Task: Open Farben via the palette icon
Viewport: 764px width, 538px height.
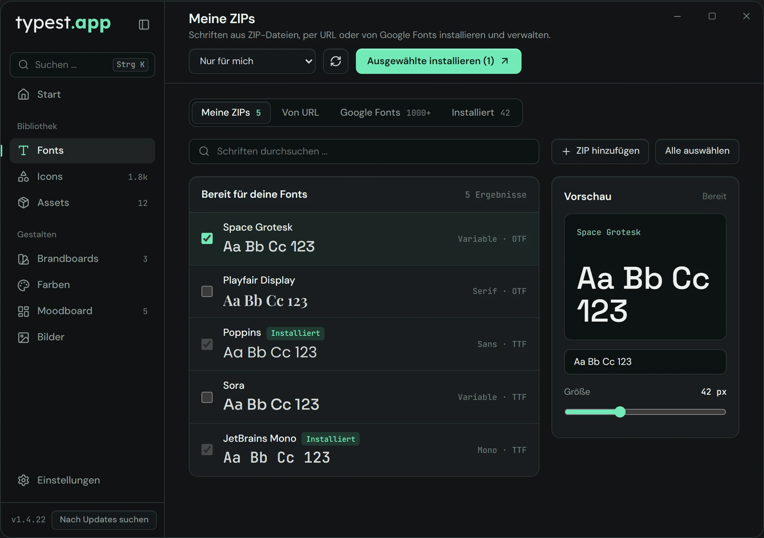Action: point(24,285)
